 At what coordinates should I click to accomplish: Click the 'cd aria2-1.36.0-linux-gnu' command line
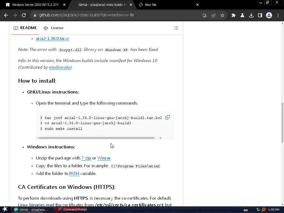[85, 123]
